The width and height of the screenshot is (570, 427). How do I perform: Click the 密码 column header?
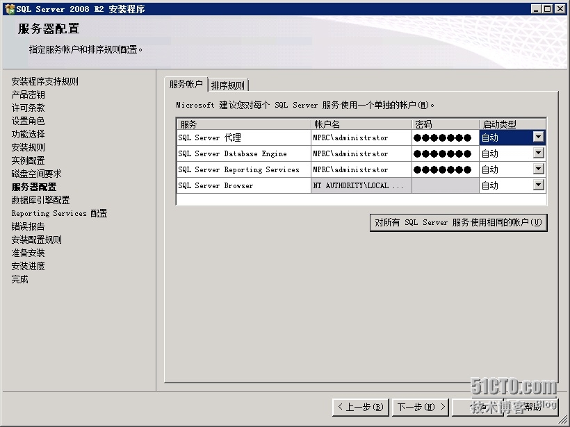pyautogui.click(x=446, y=124)
